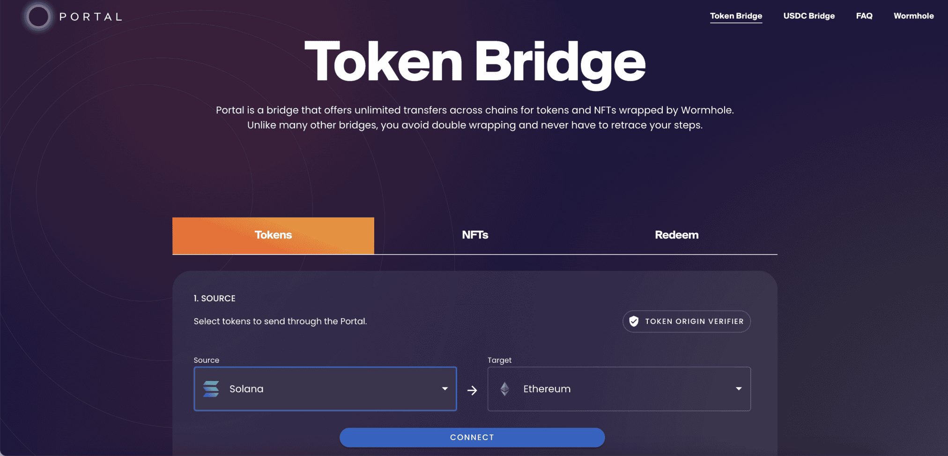Select the Solana chain icon
The image size is (948, 456).
coord(212,389)
